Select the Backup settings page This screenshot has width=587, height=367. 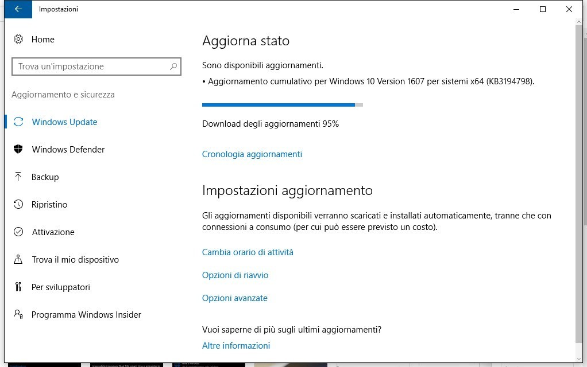[45, 177]
